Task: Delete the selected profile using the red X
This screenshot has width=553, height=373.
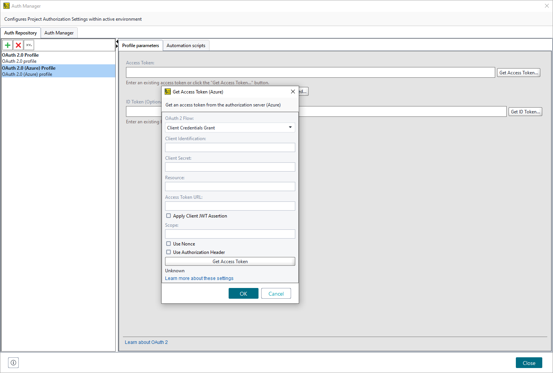Action: click(x=18, y=45)
